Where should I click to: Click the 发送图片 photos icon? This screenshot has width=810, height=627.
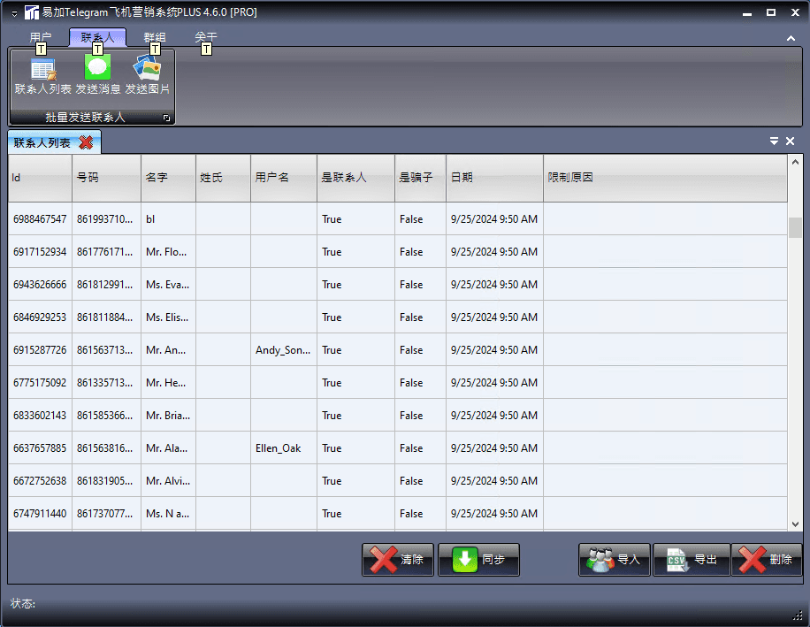[147, 76]
